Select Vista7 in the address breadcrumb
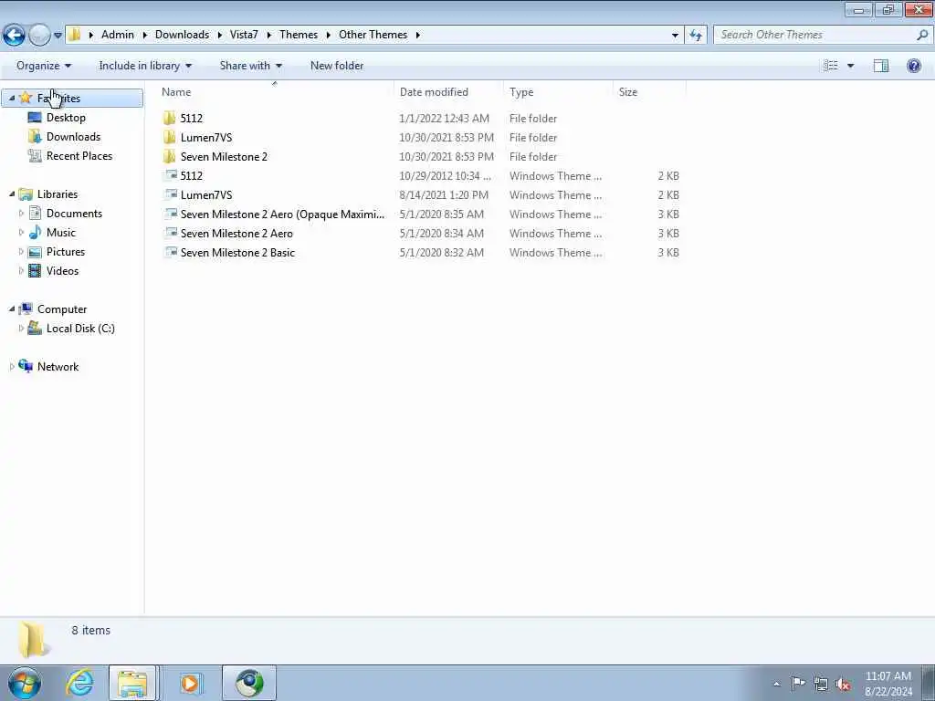Image resolution: width=935 pixels, height=701 pixels. coord(244,35)
